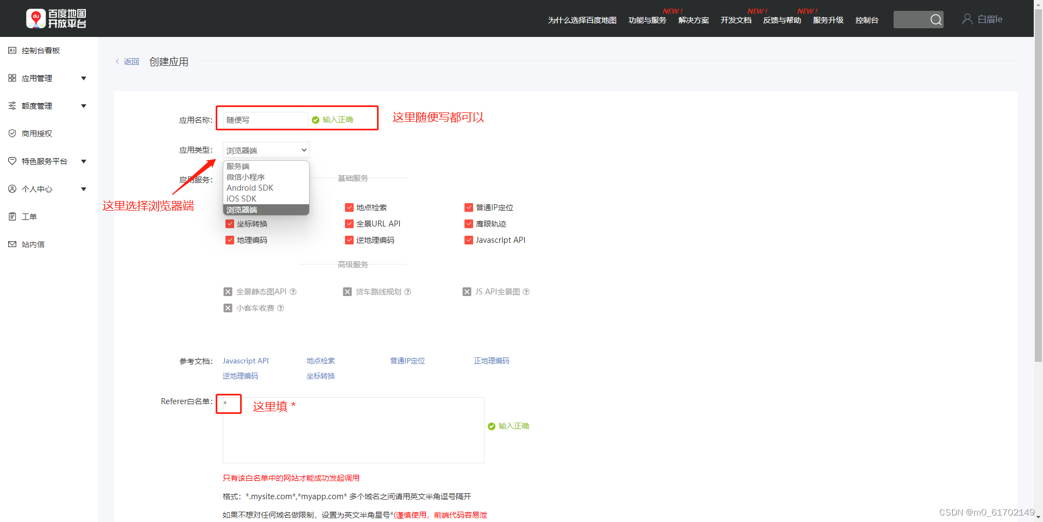Toggle the 货车路线规划 checkbox
1043x522 pixels.
[x=348, y=292]
